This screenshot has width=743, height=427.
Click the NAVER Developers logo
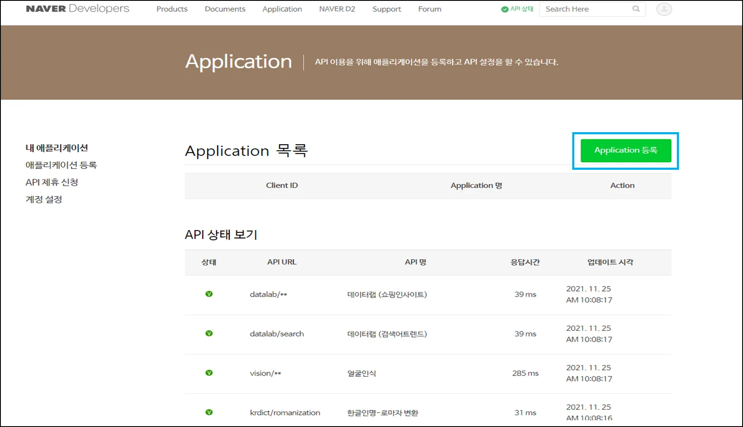pyautogui.click(x=77, y=9)
